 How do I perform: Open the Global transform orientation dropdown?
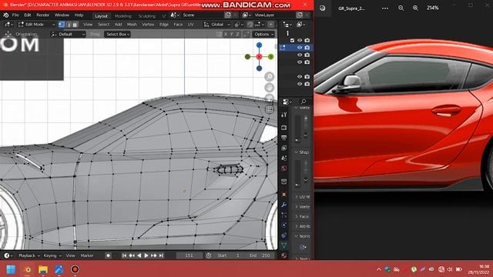coord(217,25)
